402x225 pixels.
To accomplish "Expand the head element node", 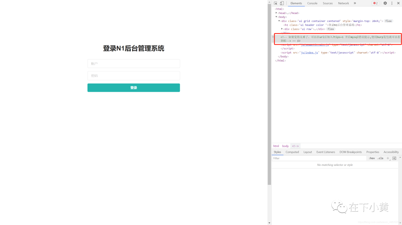I will [276, 13].
